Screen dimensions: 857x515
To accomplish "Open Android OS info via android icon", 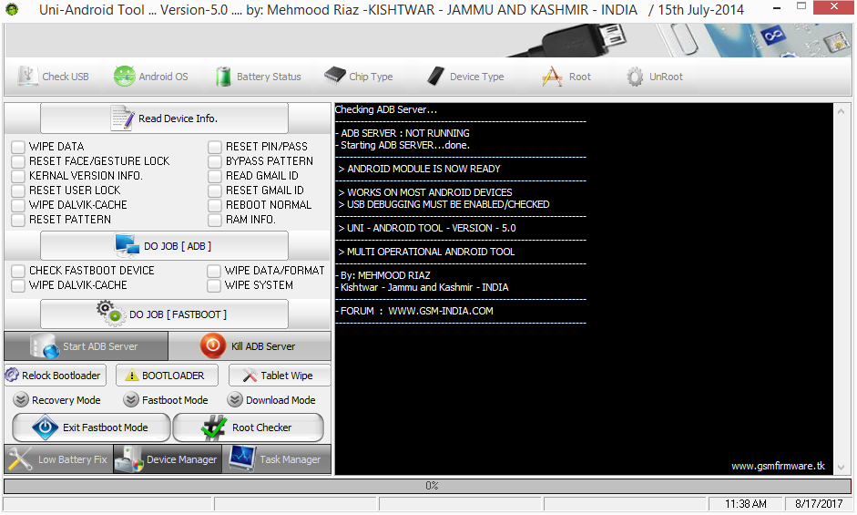I will pos(124,76).
